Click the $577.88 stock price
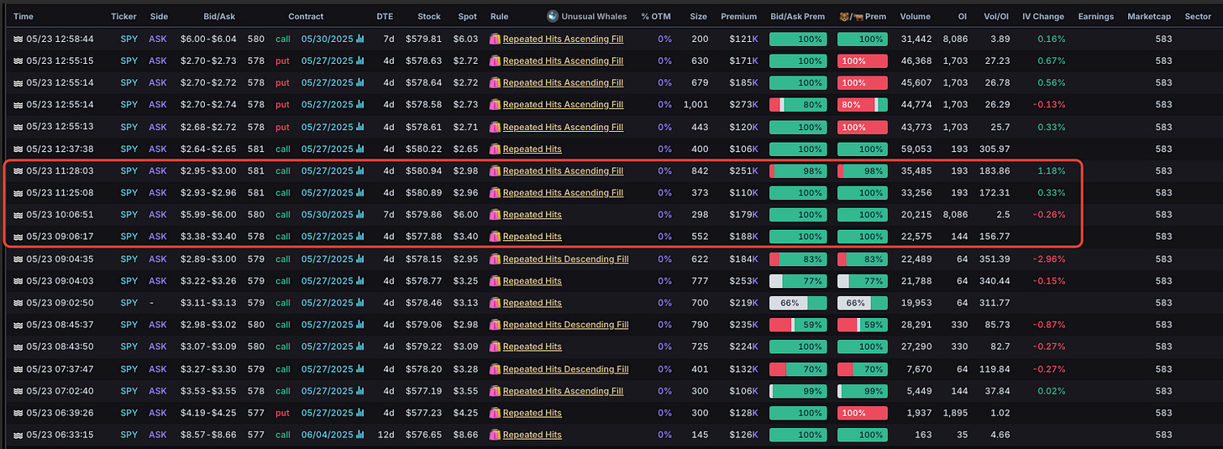Viewport: 1223px width, 449px height. tap(425, 237)
